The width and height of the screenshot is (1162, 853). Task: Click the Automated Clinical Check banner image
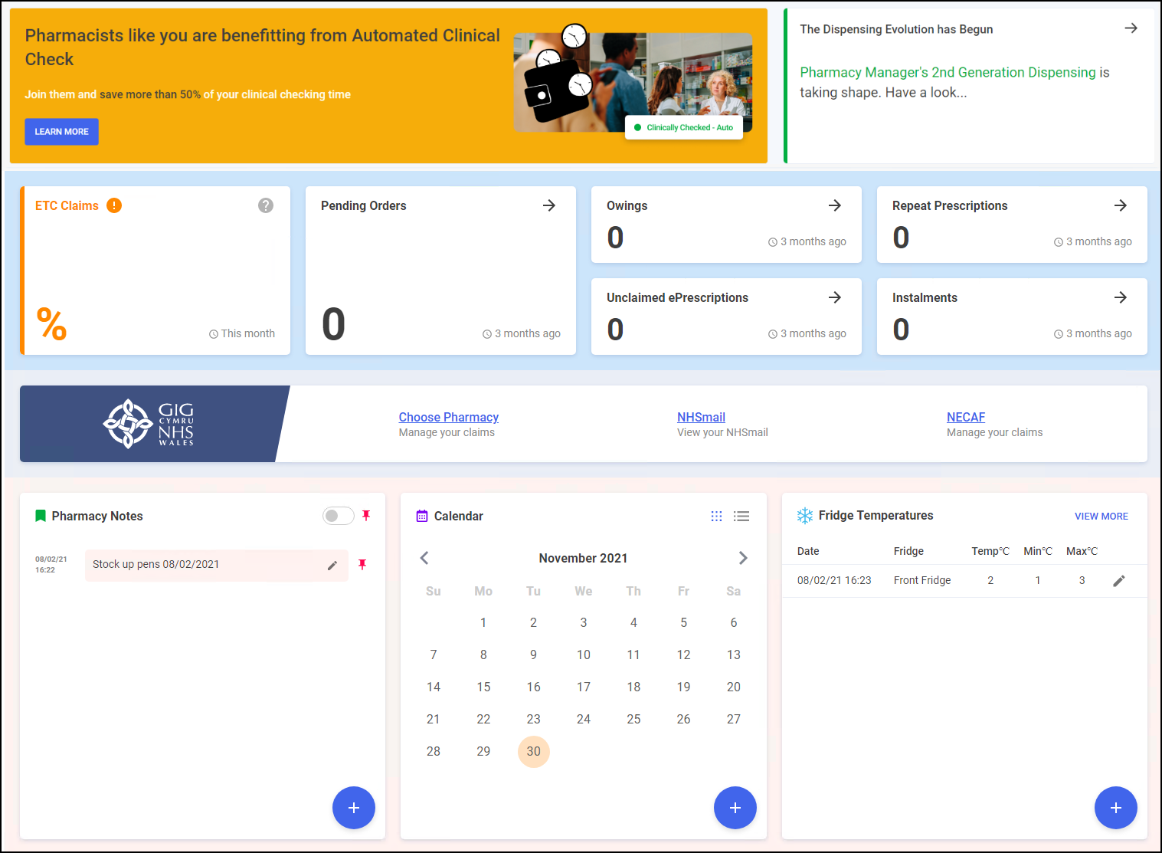tap(633, 82)
